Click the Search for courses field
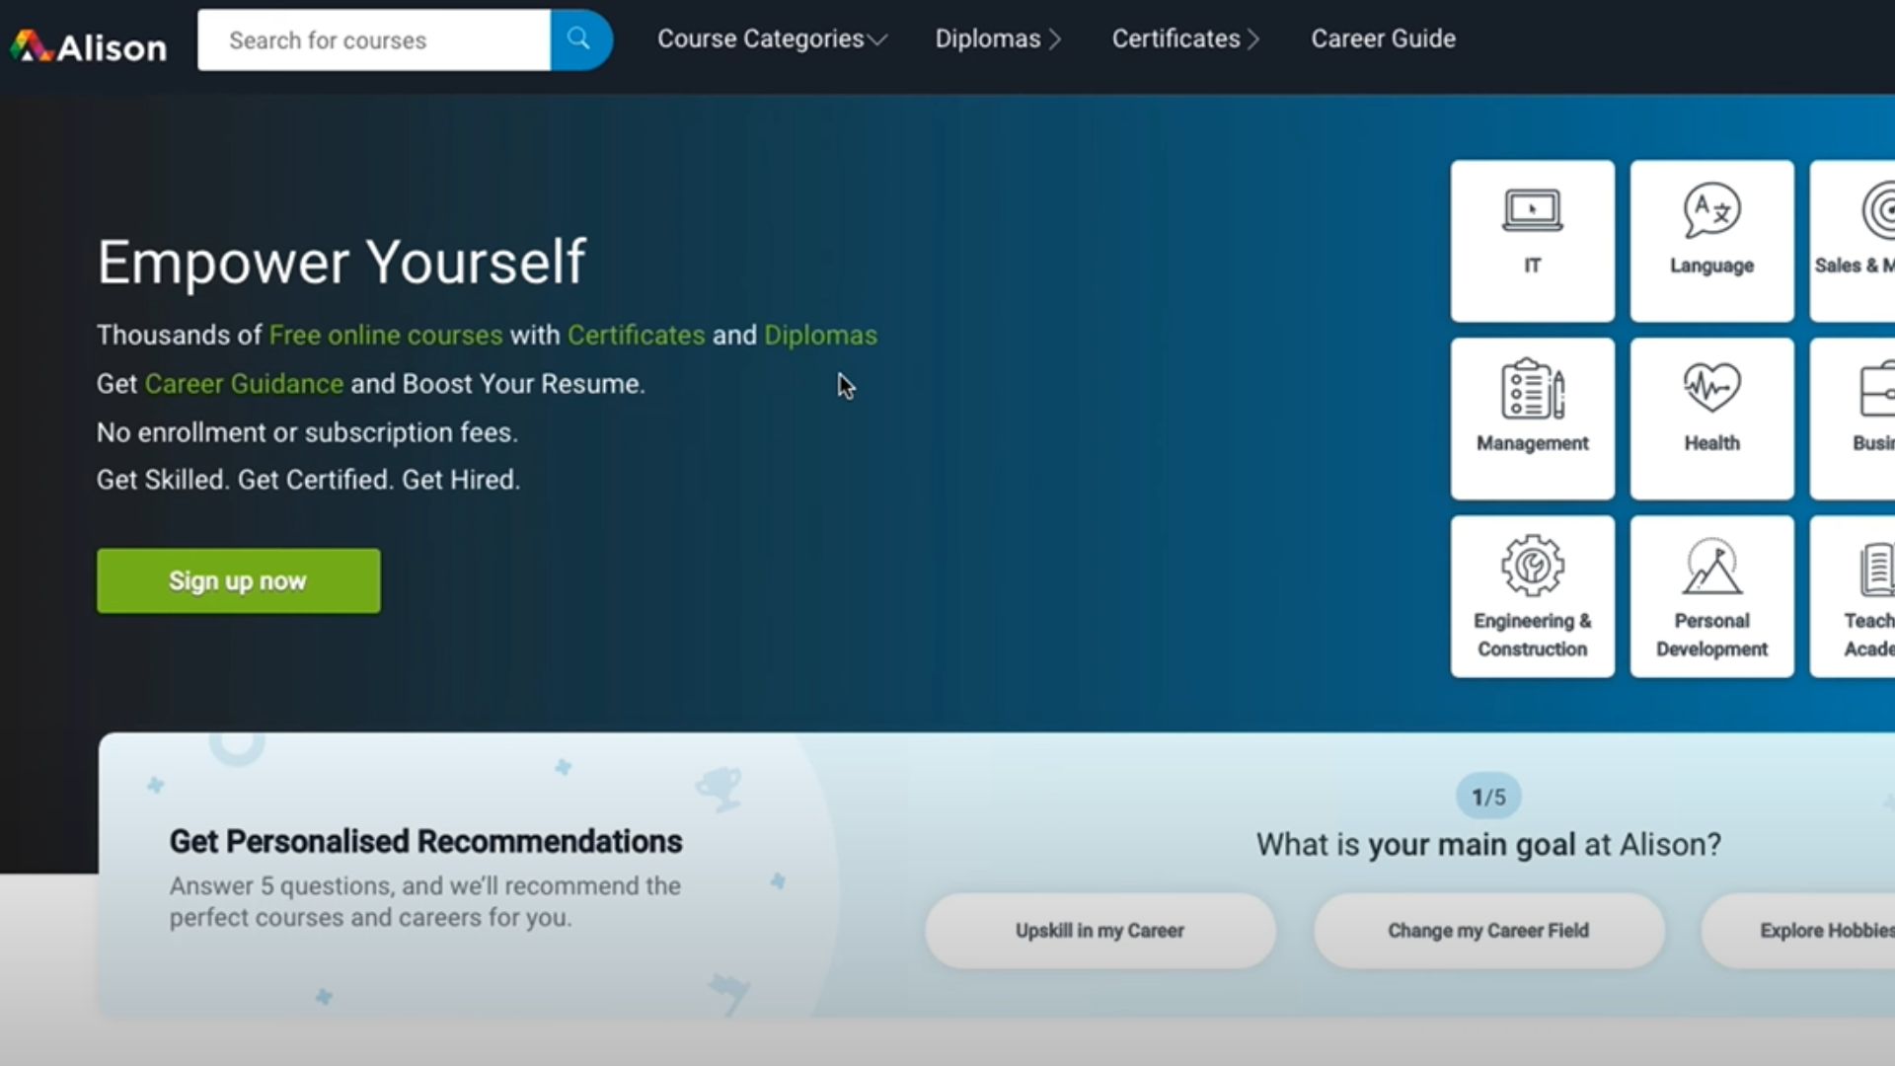The height and width of the screenshot is (1066, 1895). point(373,40)
